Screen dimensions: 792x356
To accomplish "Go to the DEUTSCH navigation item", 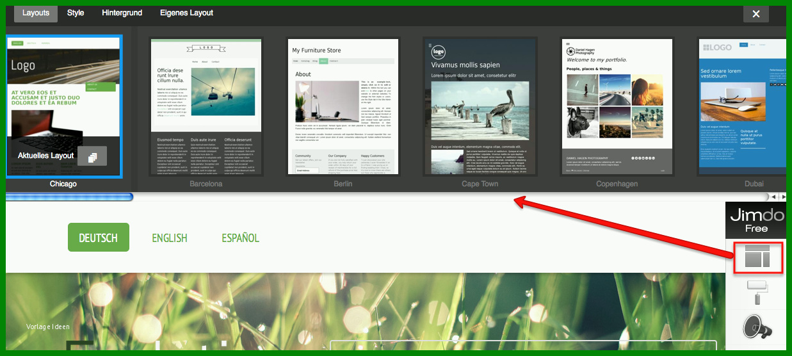I will click(99, 238).
